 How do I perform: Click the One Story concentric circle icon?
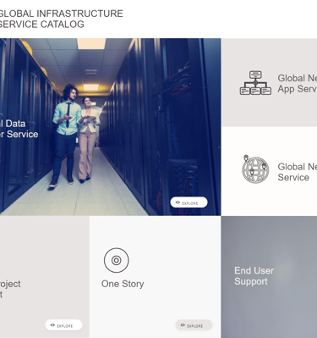click(x=117, y=260)
